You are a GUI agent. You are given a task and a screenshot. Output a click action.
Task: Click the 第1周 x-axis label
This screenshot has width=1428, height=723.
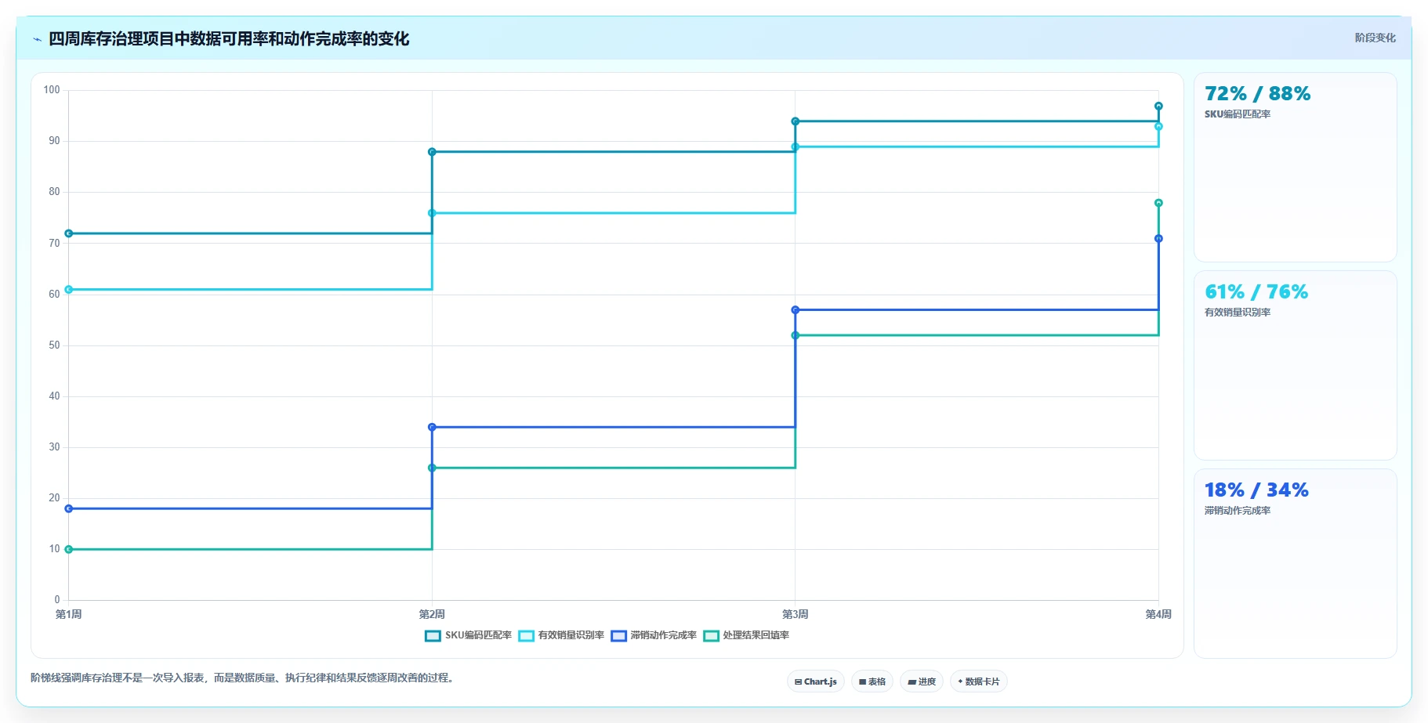[69, 614]
